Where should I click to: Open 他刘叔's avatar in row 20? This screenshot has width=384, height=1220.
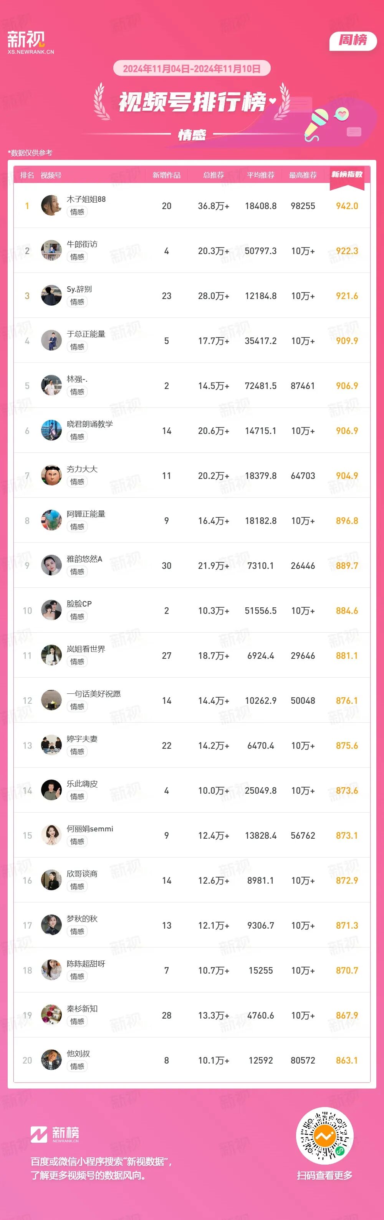(x=51, y=1060)
